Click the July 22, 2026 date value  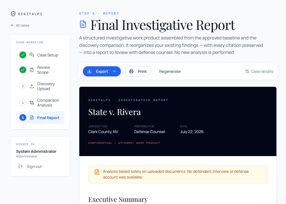coord(192,132)
